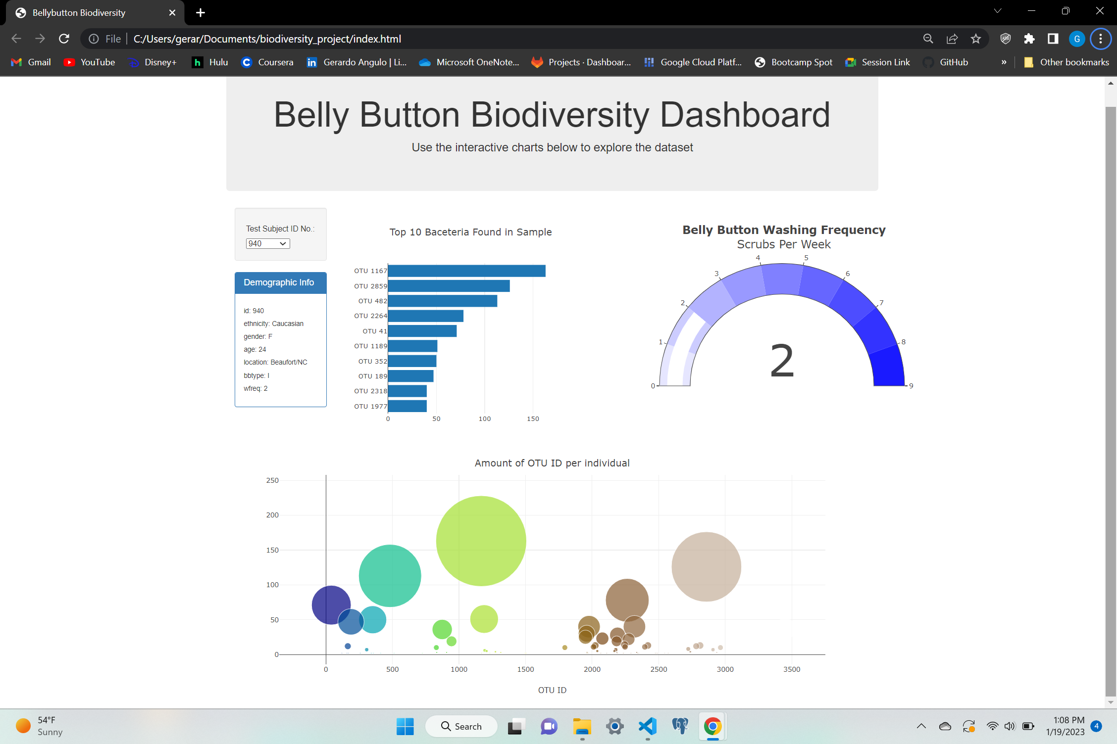The width and height of the screenshot is (1117, 744).
Task: Click the beige bubble near OTU 2859
Action: 707,566
